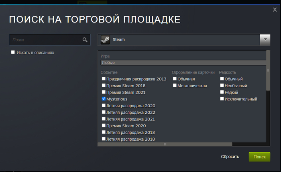Select 'Обычный' rarity checkbox
The height and width of the screenshot is (172, 281).
point(222,78)
